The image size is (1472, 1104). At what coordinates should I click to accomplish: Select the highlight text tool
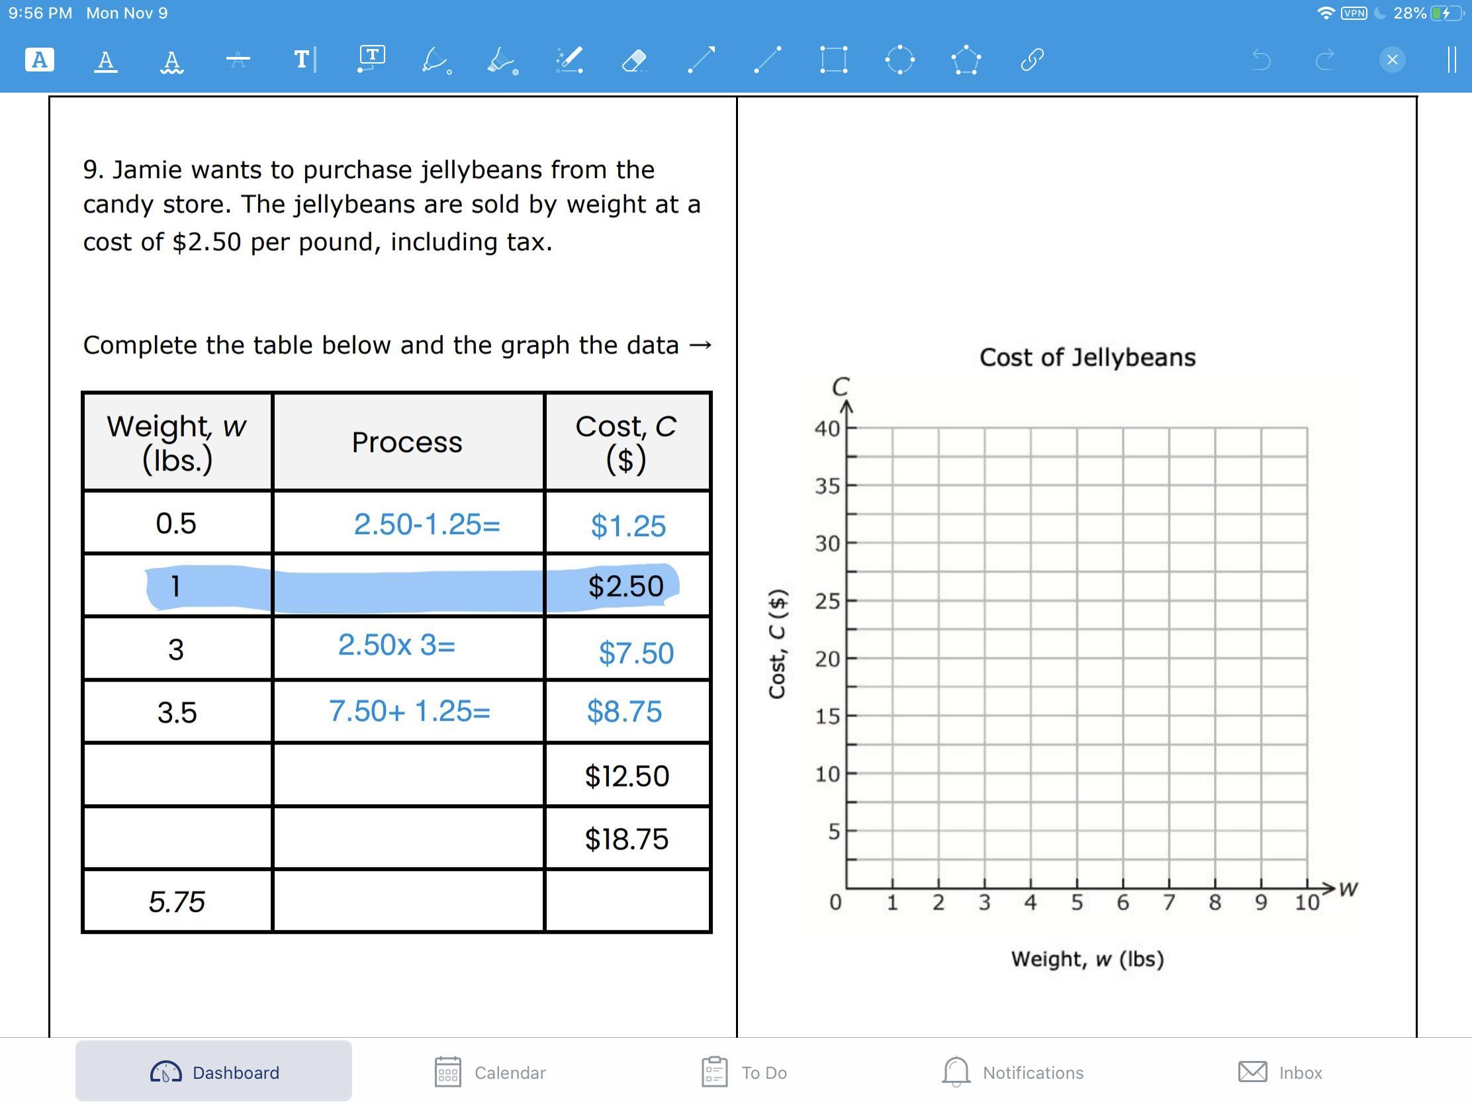(39, 60)
